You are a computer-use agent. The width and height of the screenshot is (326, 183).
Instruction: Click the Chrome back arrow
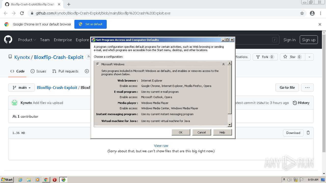tap(6, 13)
